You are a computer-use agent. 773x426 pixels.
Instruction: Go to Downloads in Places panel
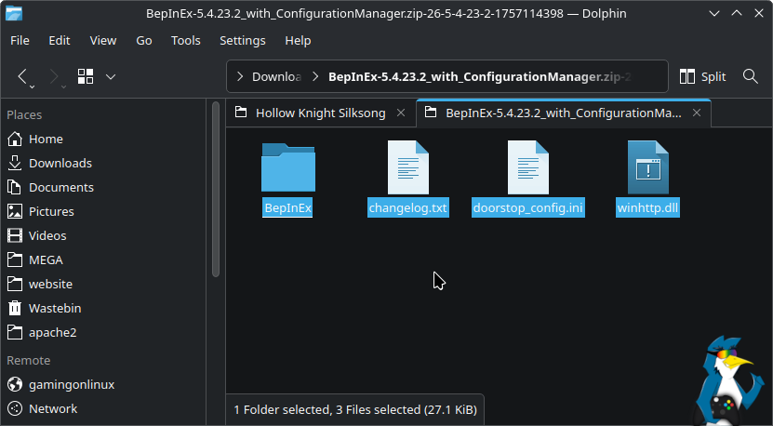60,163
